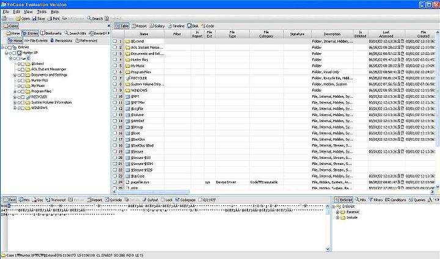Close the left tree pane
Screen dimensions: 440x259
click(109, 26)
